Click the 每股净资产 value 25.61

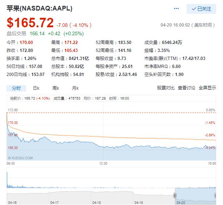click(127, 67)
